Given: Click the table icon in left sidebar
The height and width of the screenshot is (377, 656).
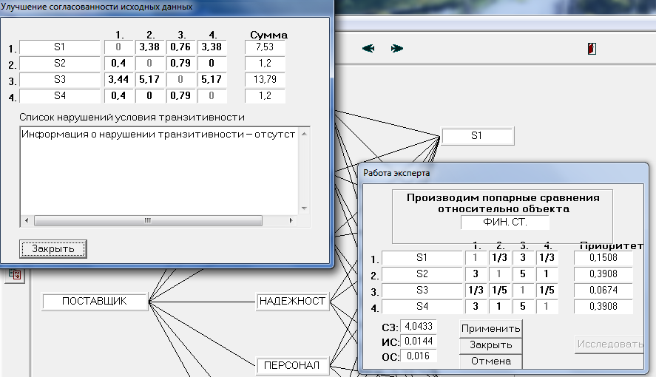Looking at the screenshot, I should pyautogui.click(x=15, y=274).
